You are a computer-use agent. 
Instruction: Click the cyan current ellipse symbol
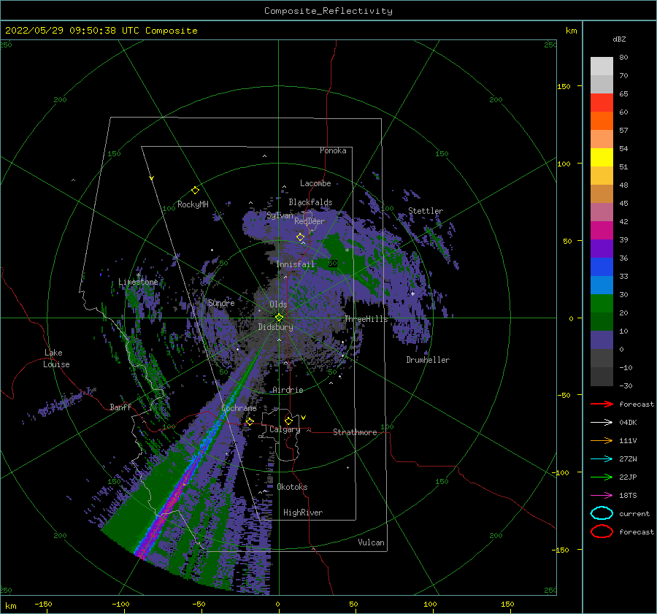tap(602, 513)
